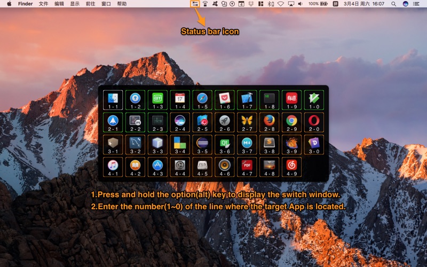Screen dimensions: 427x267
Task: Select the Terminal app labeled 1-8
Action: 269,100
